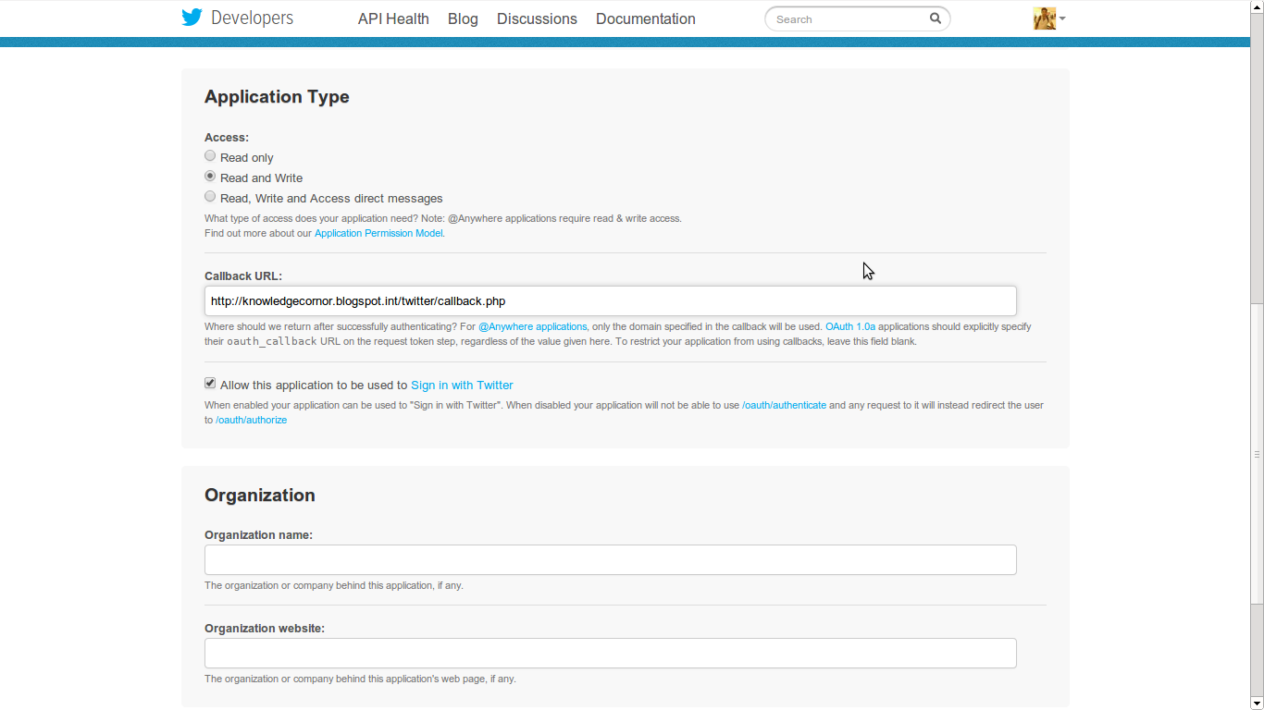The image size is (1264, 710).
Task: Go to the Blog page
Action: 463,18
